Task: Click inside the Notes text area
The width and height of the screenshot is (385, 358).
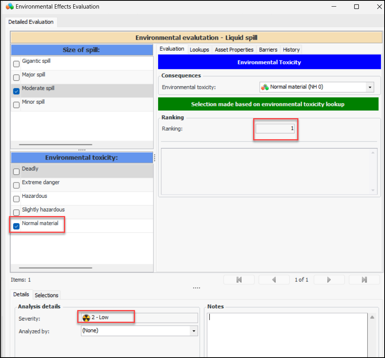Action: (287, 335)
